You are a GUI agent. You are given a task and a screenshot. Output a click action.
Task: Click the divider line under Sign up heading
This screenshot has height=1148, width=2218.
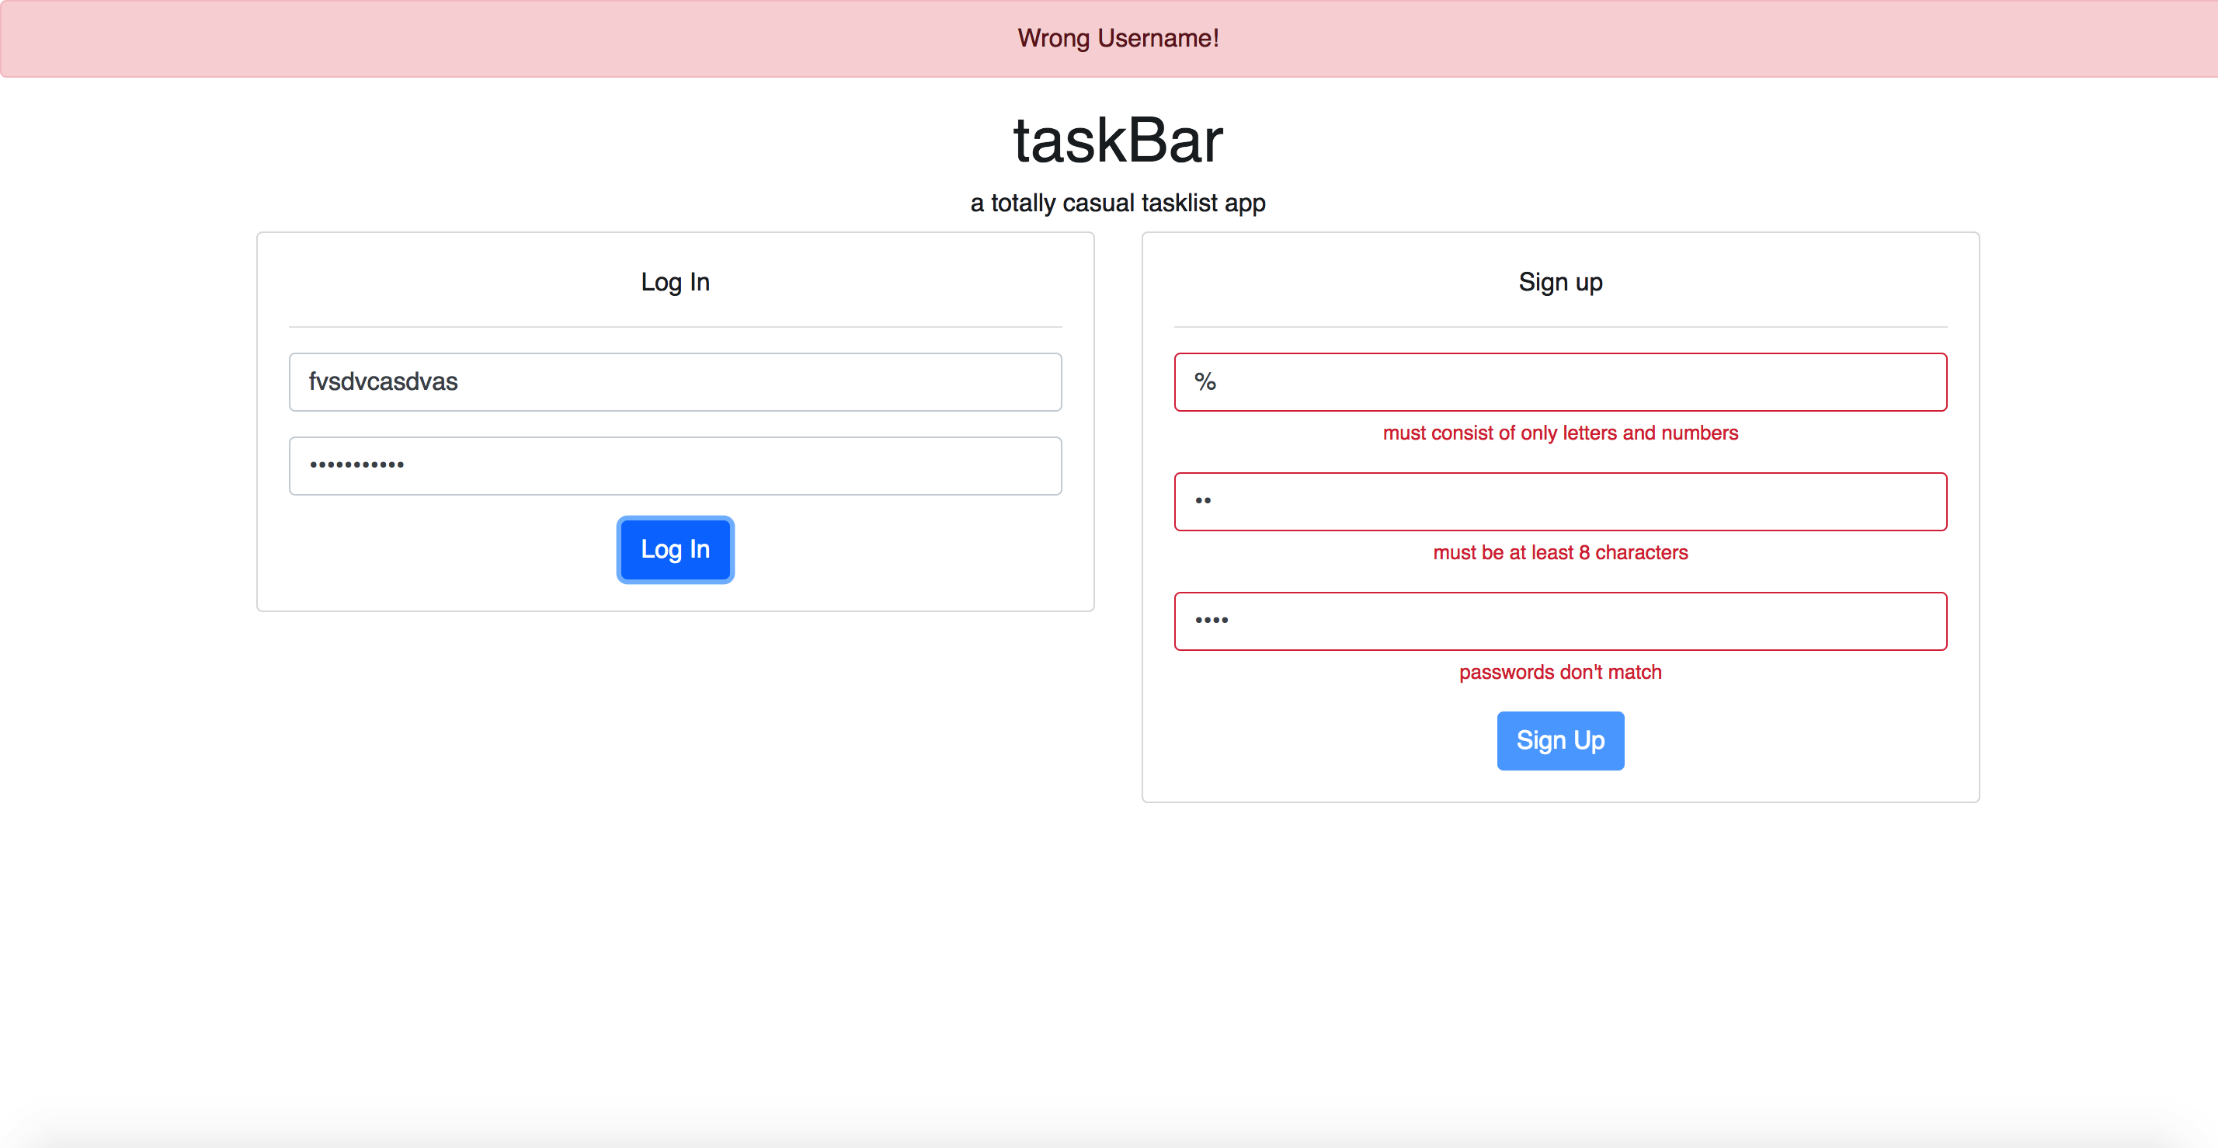pyautogui.click(x=1560, y=327)
